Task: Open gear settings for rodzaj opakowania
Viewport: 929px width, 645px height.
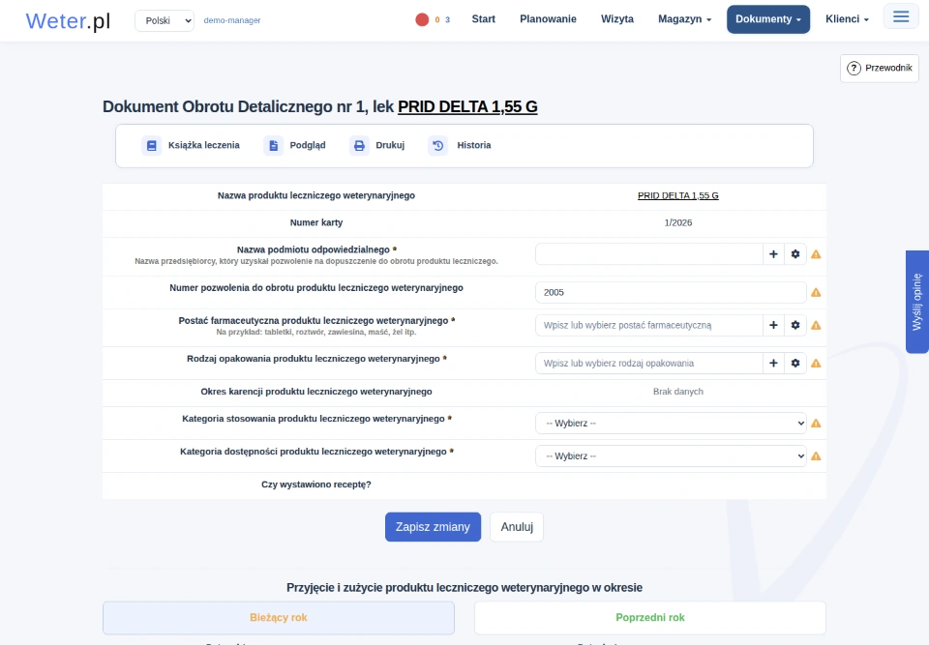Action: [x=795, y=363]
